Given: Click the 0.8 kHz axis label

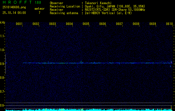Looking at the screenshot, I should point(3,78).
